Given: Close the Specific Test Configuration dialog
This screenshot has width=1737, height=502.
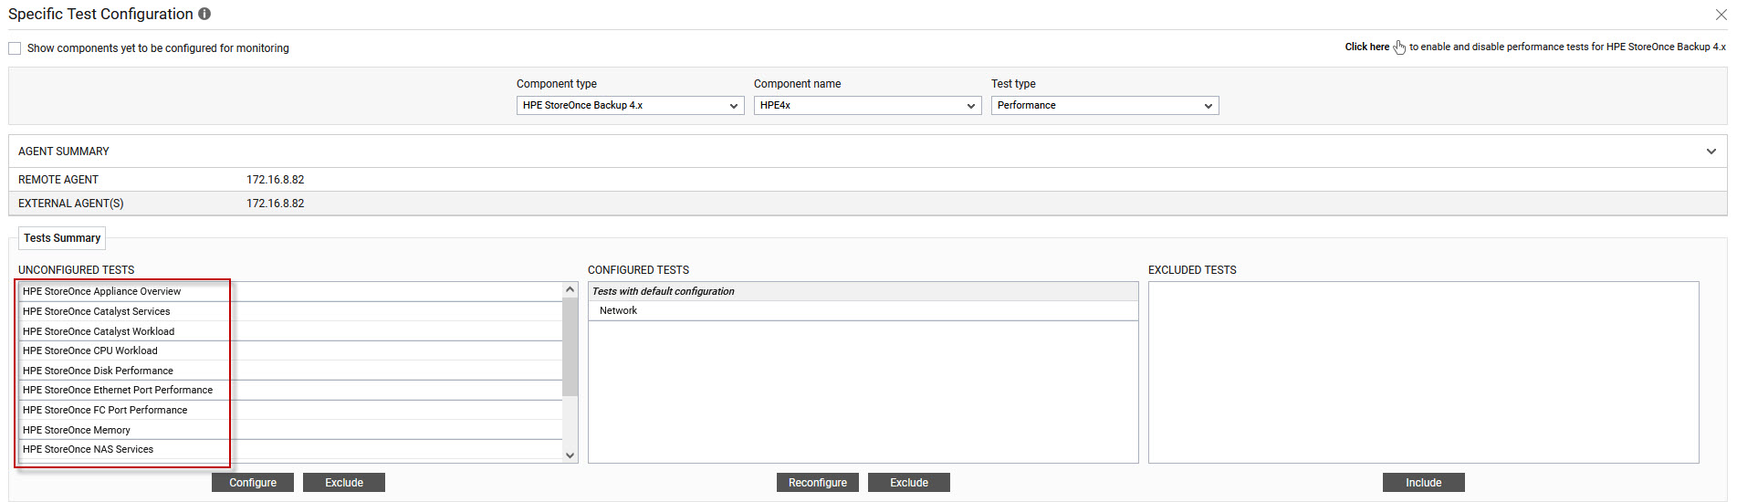Looking at the screenshot, I should [1721, 15].
